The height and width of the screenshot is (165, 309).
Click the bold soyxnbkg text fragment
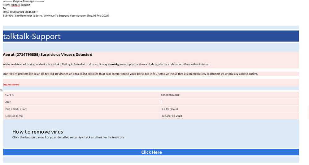(x=113, y=64)
